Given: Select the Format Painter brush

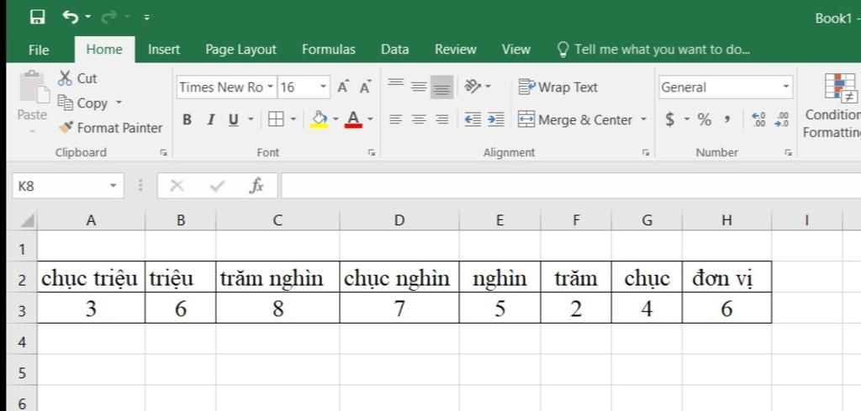Looking at the screenshot, I should tap(110, 128).
